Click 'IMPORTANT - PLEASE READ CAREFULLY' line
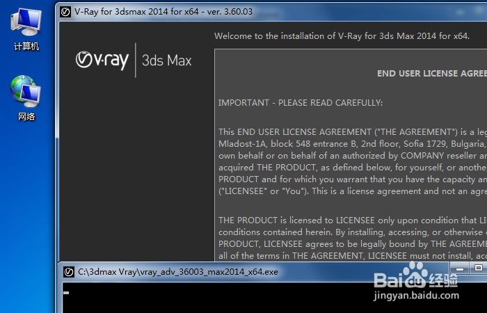Image resolution: width=487 pixels, height=313 pixels. pyautogui.click(x=301, y=103)
